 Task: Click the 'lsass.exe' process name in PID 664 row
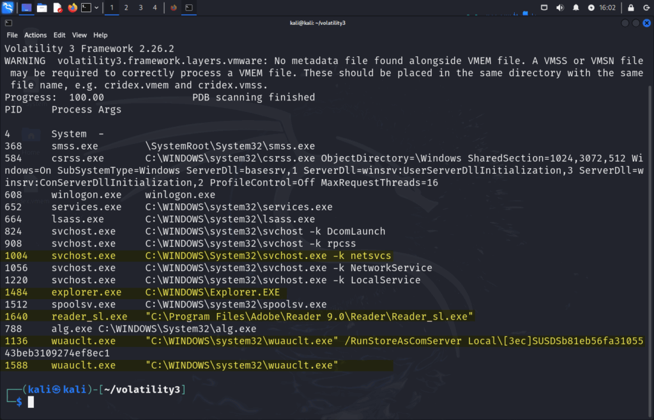click(77, 219)
